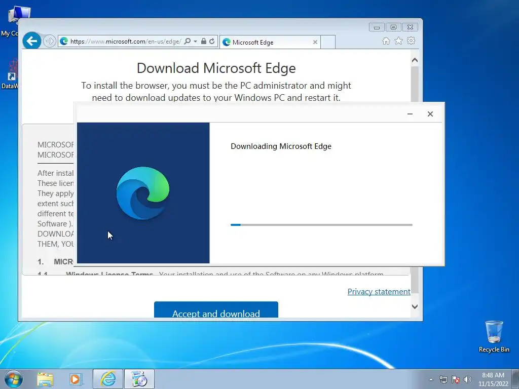This screenshot has width=519, height=389.
Task: Select the Microsoft Edge browser tab
Action: 270,42
